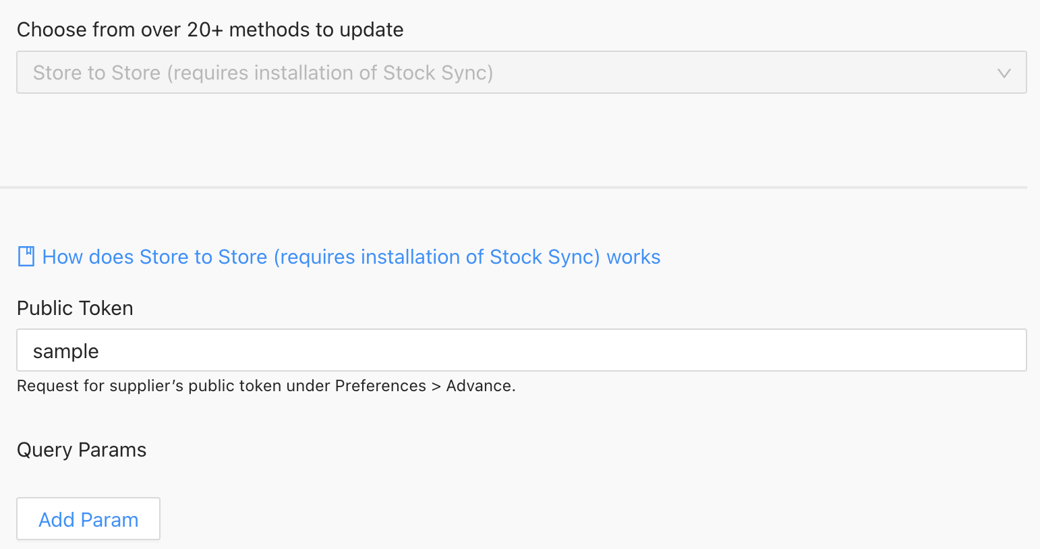
Task: Click 'Stock Sync' words in help link
Action: pyautogui.click(x=544, y=257)
